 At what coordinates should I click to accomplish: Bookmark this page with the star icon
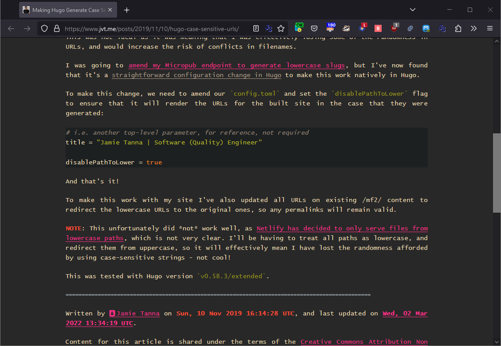(x=281, y=29)
